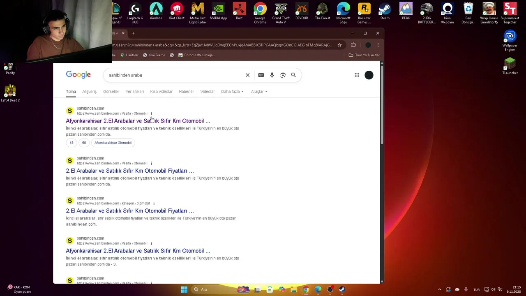The image size is (526, 296).
Task: Open the last Afyonkarahisar 2.El Arabalar link
Action: coord(138,251)
